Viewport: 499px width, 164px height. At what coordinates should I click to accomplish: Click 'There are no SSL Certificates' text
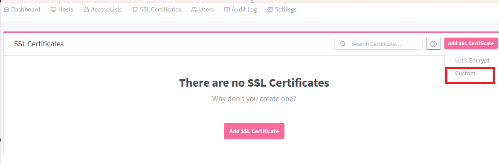tap(254, 83)
